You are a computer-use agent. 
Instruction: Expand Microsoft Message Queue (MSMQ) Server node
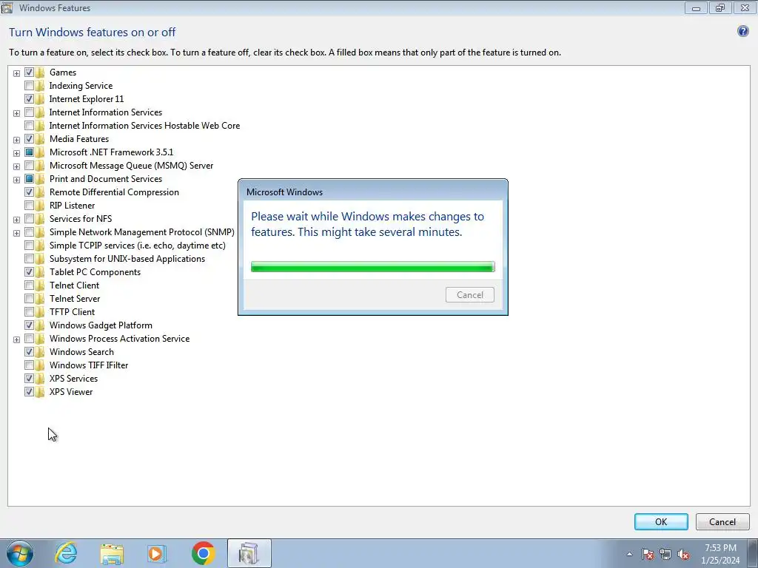point(16,166)
